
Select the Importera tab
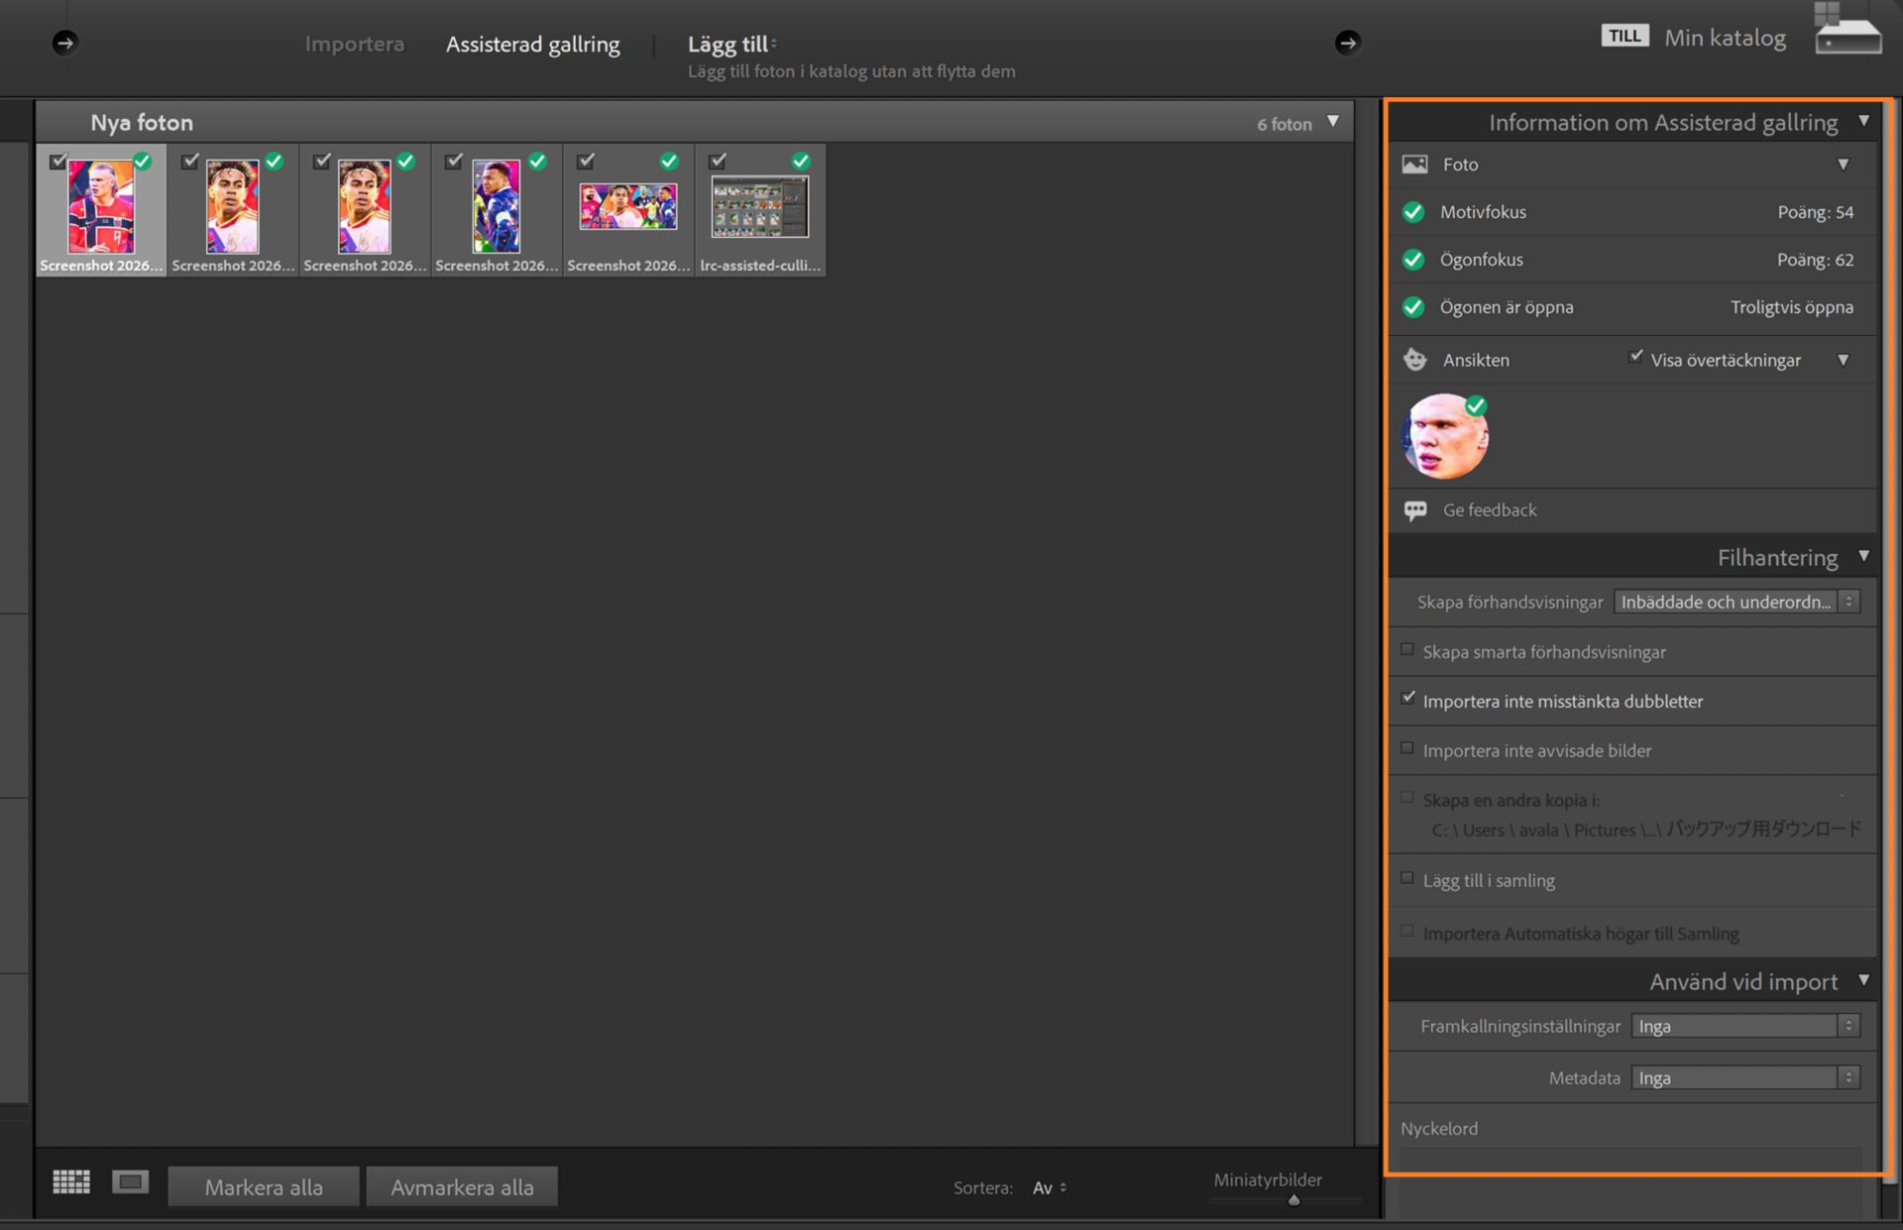click(x=355, y=44)
